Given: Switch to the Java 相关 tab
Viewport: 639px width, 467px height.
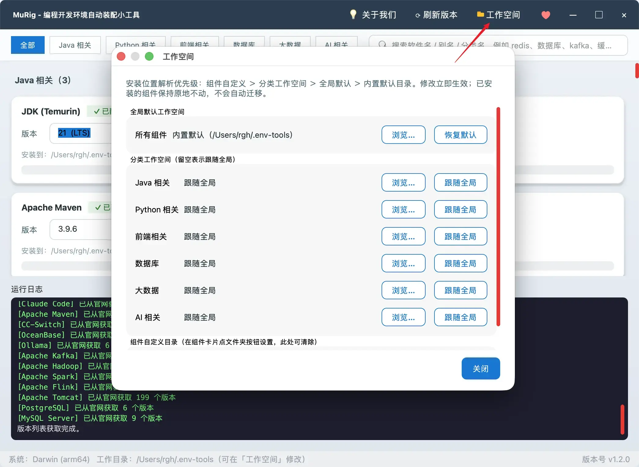Looking at the screenshot, I should tap(75, 45).
